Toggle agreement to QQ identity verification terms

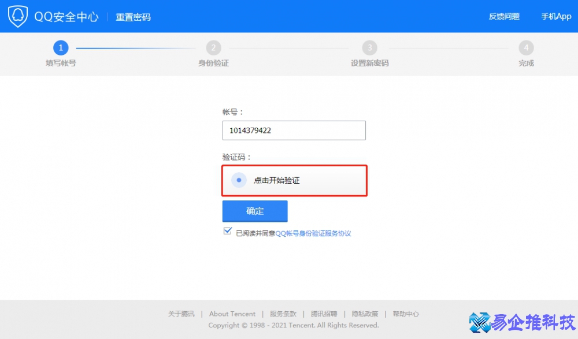[x=227, y=231]
